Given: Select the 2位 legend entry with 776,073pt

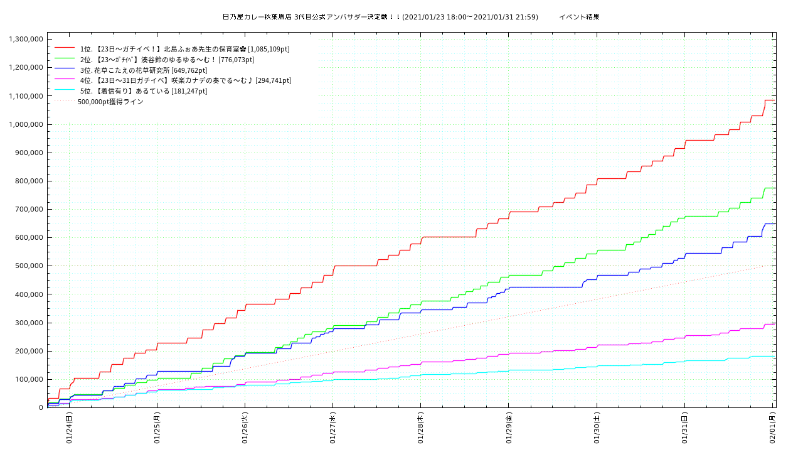Looking at the screenshot, I should pyautogui.click(x=167, y=60).
